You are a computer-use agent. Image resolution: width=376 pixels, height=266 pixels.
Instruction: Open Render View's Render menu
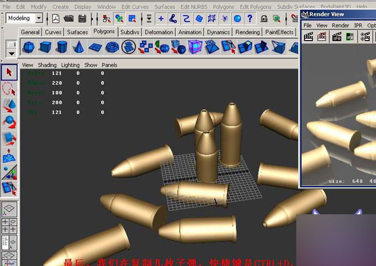pyautogui.click(x=340, y=26)
